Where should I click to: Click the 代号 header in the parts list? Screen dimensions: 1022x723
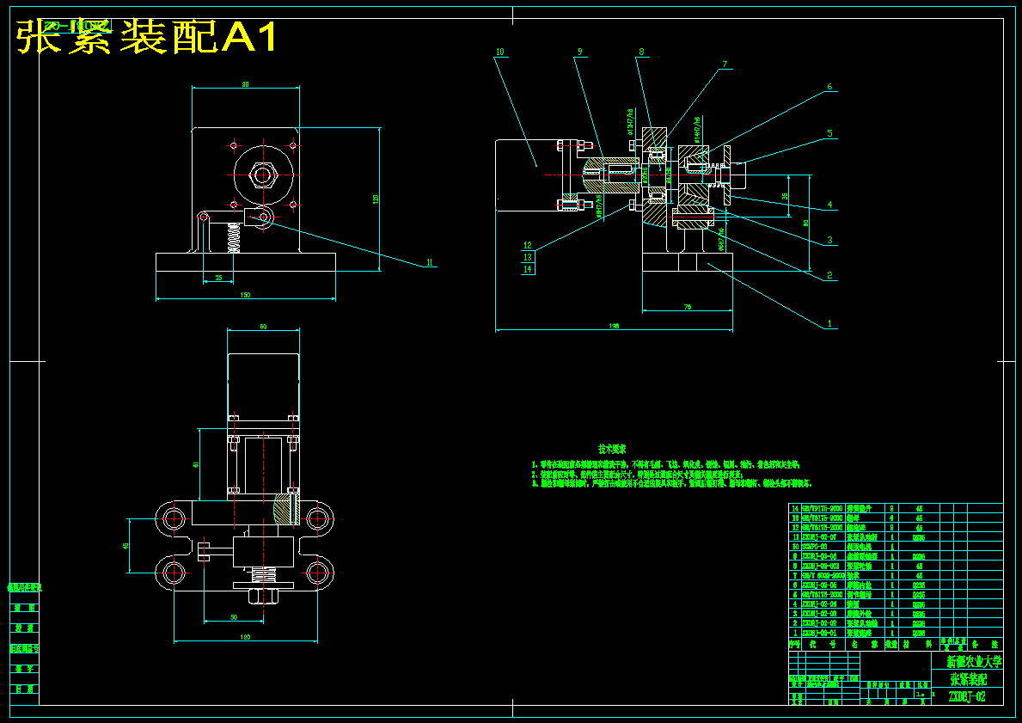pos(823,644)
